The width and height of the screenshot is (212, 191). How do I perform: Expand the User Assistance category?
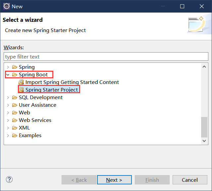tap(8, 105)
